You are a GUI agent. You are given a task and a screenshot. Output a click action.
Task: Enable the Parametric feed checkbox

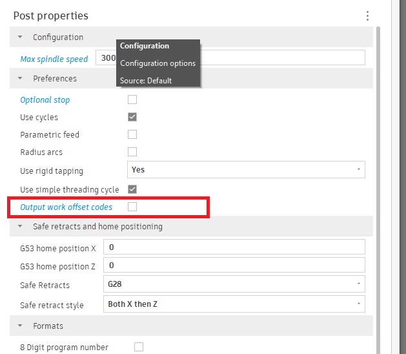[132, 135]
